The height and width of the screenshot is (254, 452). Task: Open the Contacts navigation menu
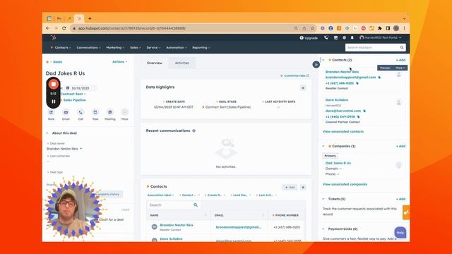[x=61, y=47]
